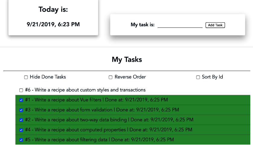This screenshot has width=253, height=147.
Task: Click the Add Task button
Action: pyautogui.click(x=215, y=25)
